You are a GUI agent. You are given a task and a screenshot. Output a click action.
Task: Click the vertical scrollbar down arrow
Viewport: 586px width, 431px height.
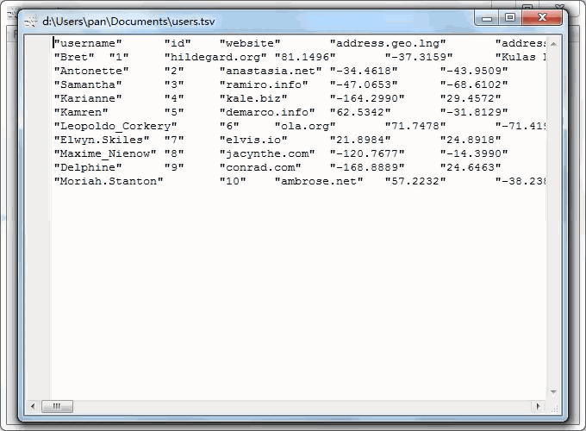tap(555, 393)
